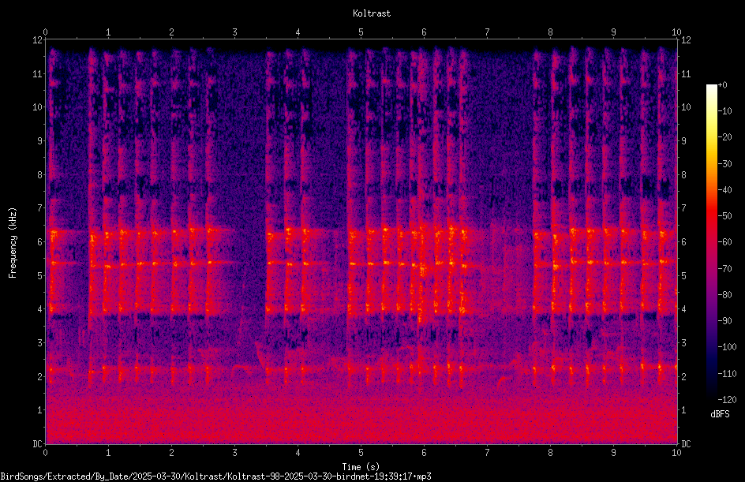Click the 12 tick on the left frequency axis
The image size is (745, 482).
click(37, 40)
